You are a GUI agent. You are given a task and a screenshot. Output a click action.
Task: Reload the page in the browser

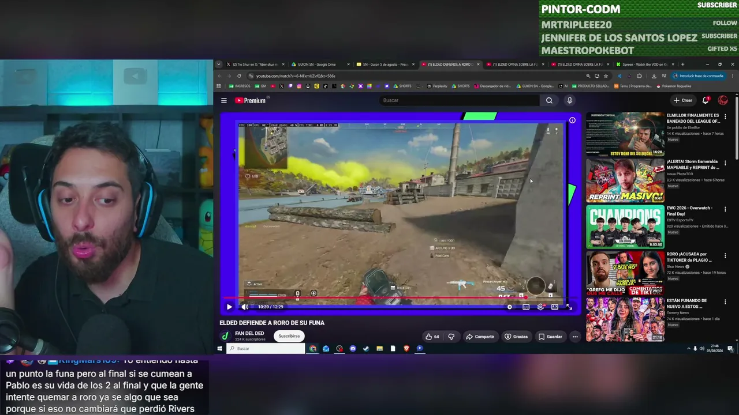(239, 76)
